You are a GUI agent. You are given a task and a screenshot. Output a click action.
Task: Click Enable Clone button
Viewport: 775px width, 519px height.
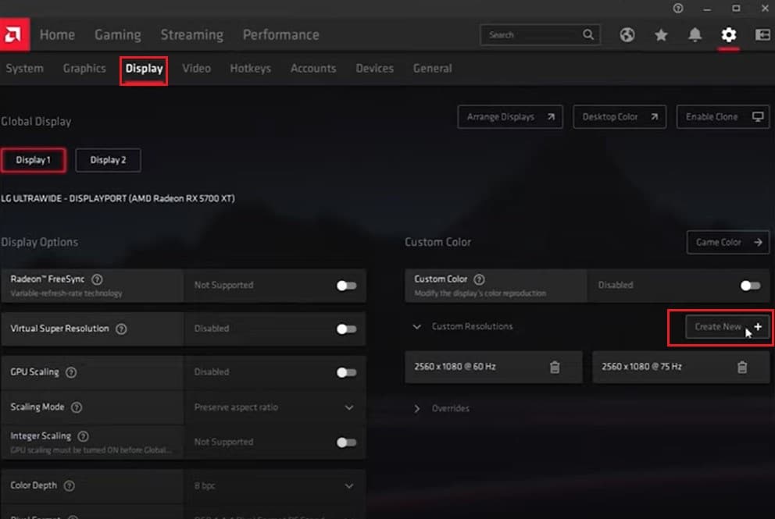[723, 117]
